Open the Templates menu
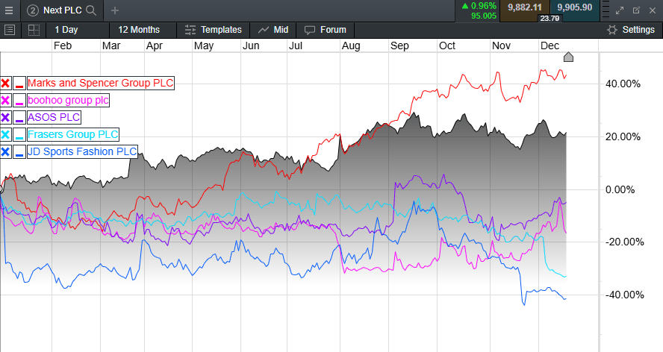 [x=213, y=30]
